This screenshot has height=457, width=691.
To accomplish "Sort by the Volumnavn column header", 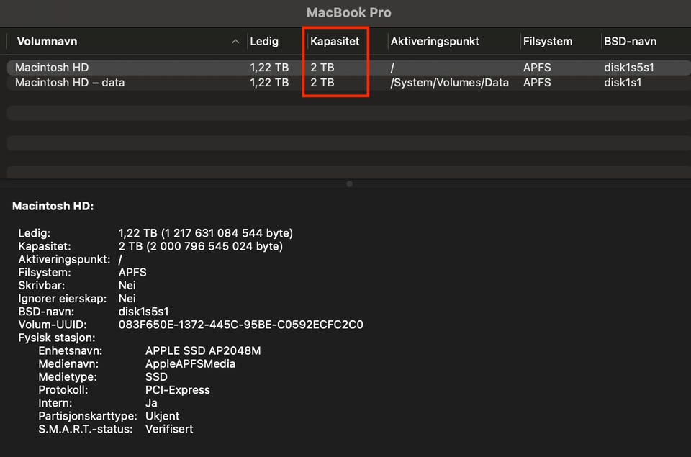I will click(47, 42).
